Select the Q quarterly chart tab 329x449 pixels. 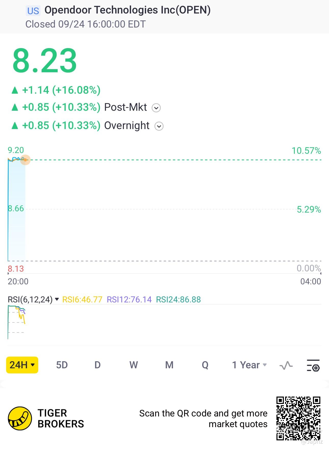pos(205,365)
